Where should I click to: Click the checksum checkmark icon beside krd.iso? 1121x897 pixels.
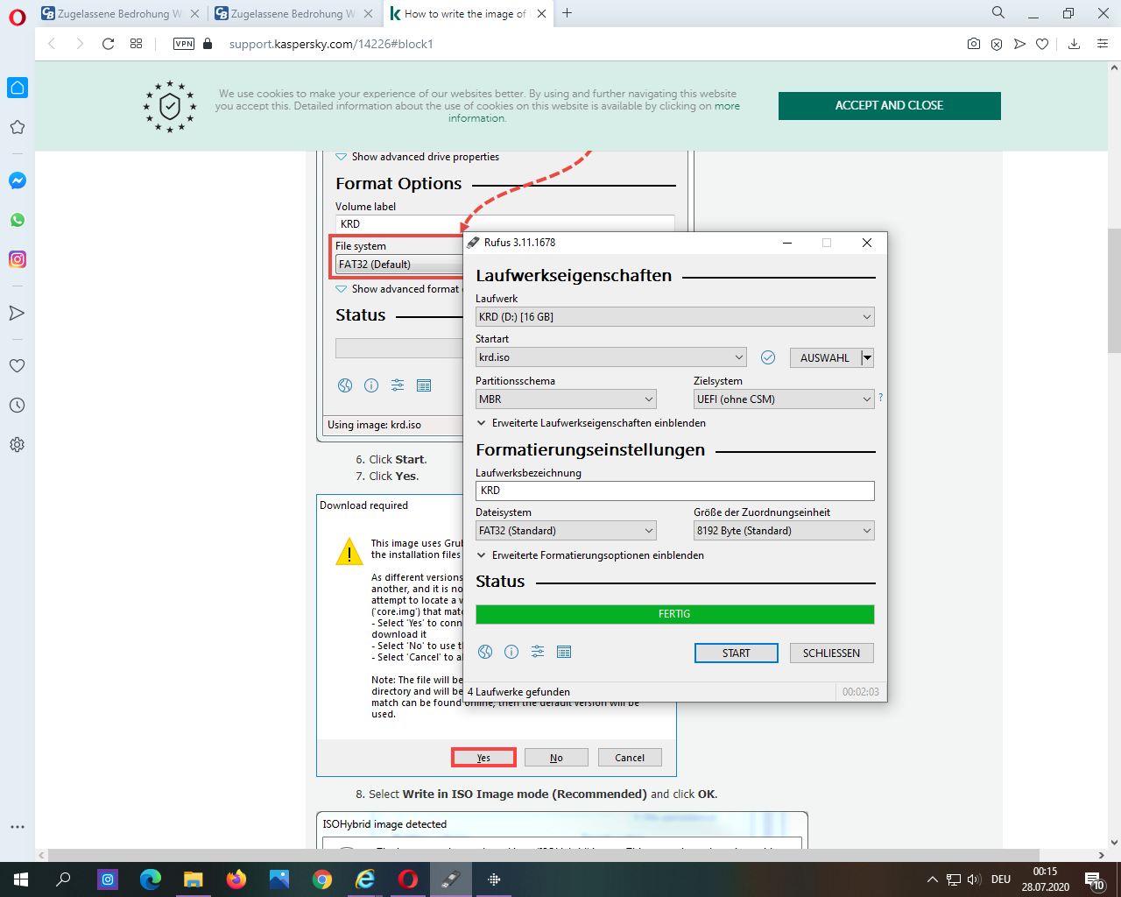[x=768, y=357]
